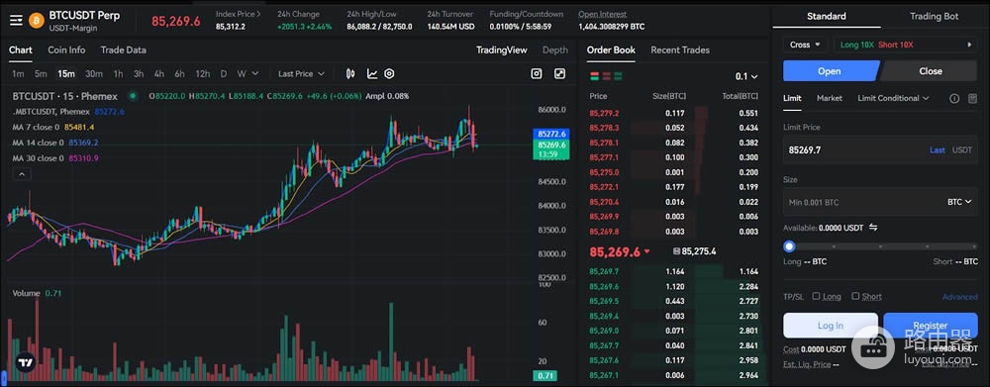
Task: Click the Chart tab
Action: coord(20,49)
